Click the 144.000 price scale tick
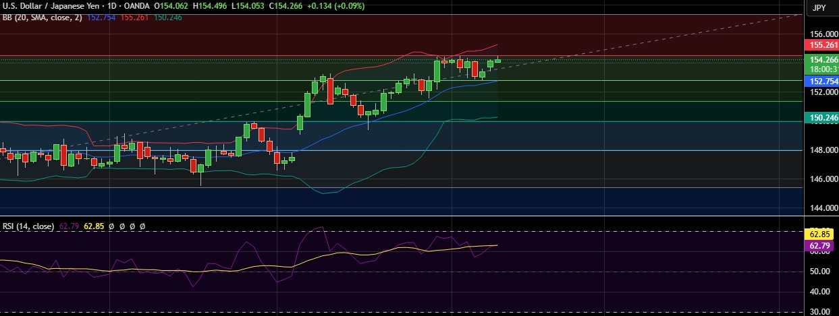The width and height of the screenshot is (839, 316). (x=821, y=208)
